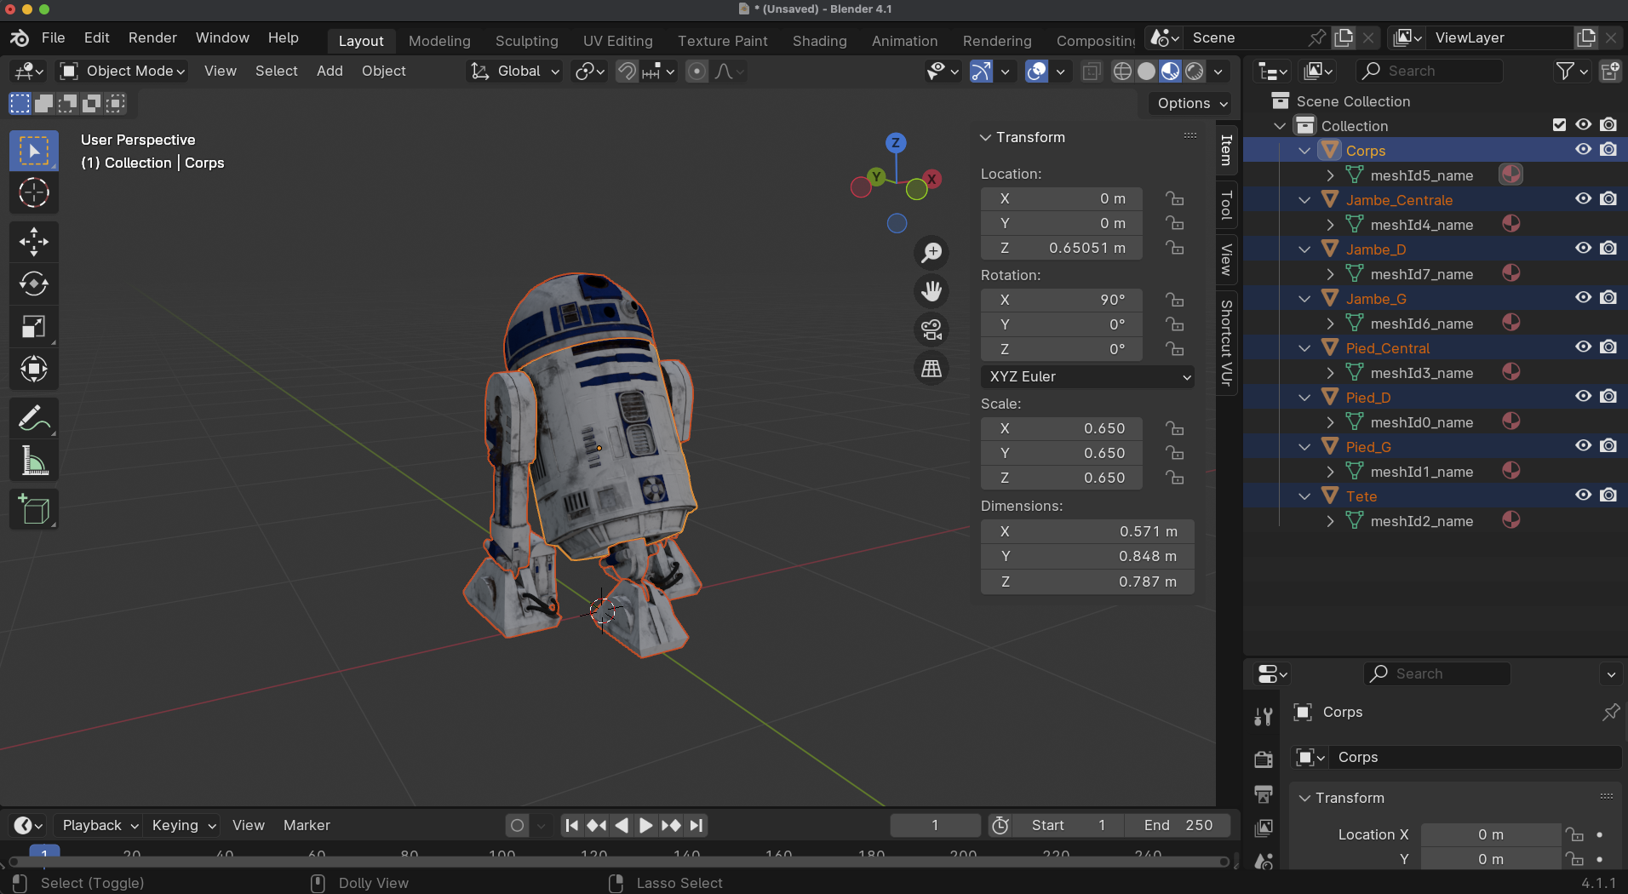
Task: Collapse the sidebar Transform panel
Action: pos(985,137)
